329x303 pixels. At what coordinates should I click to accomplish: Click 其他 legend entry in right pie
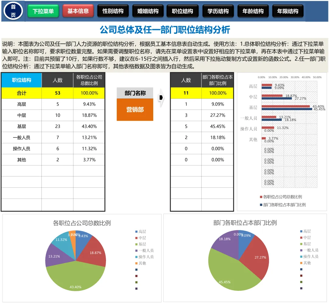(x=306, y=263)
